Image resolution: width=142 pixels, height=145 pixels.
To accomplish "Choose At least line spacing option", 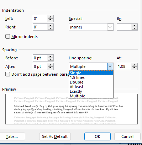I will pyautogui.click(x=91, y=87).
